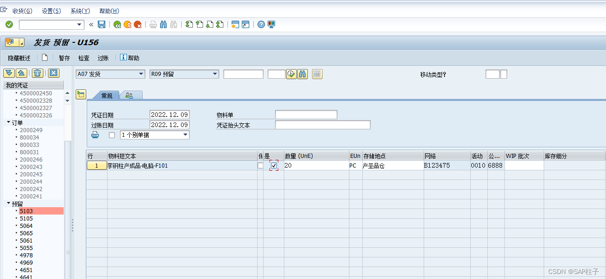The image size is (606, 279).
Task: Click the red Cancel icon
Action: pyautogui.click(x=138, y=24)
